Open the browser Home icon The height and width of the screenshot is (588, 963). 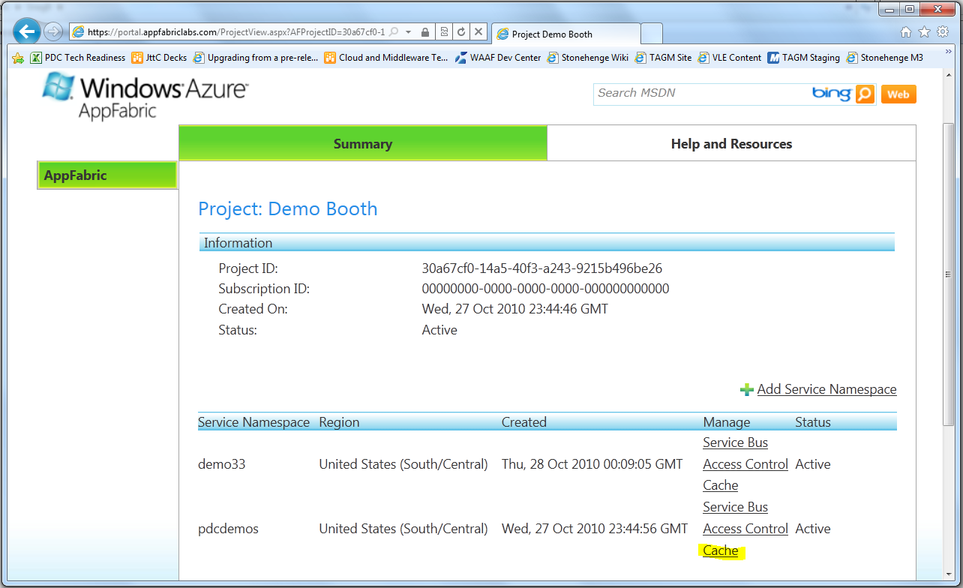click(x=906, y=31)
